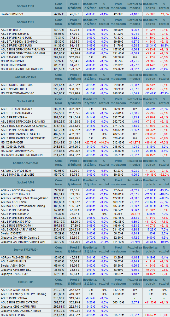The width and height of the screenshot is (170, 317).
Task: Click the 562,73 € current price cell
Action: click(x=59, y=302)
